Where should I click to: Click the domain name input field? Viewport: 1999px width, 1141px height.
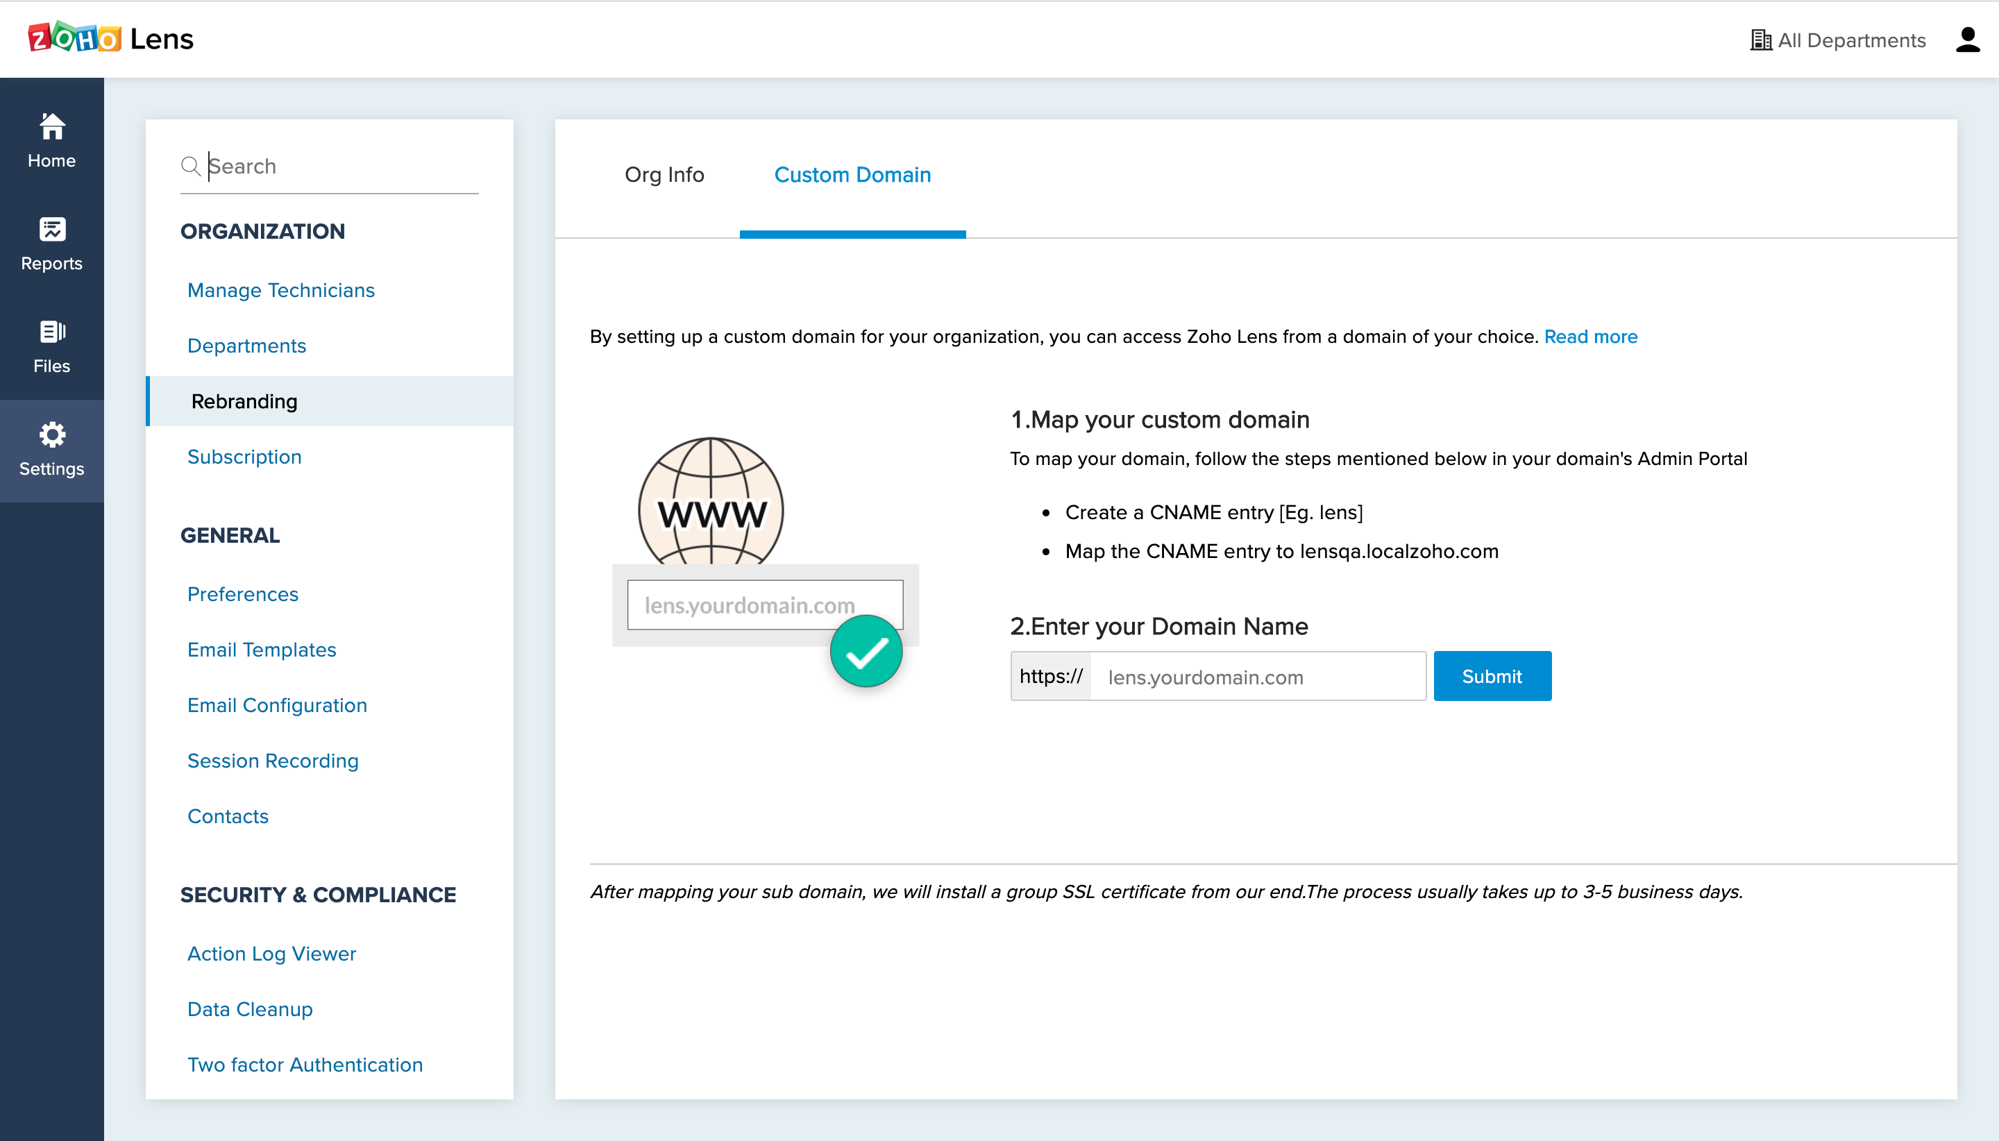(x=1256, y=676)
